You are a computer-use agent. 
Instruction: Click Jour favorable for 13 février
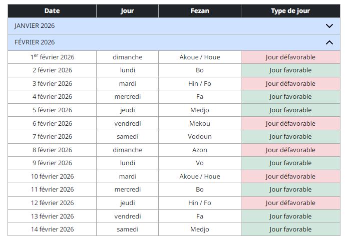(x=290, y=216)
